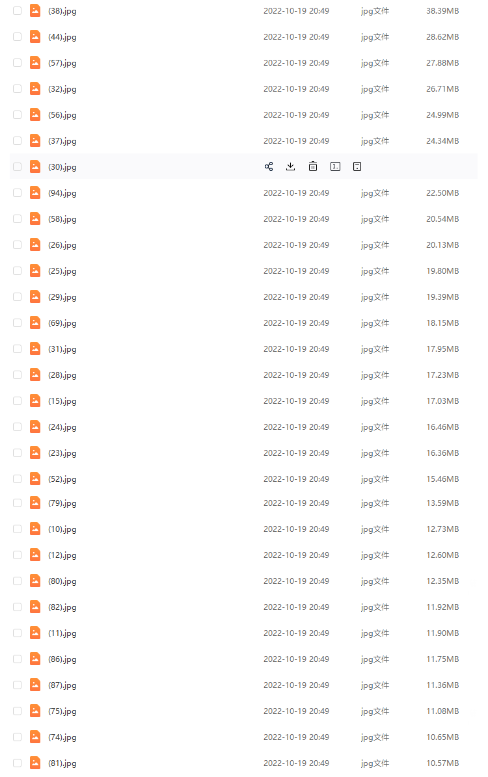This screenshot has height=777, width=488.
Task: Check the box for (69).jpg
Action: point(18,323)
